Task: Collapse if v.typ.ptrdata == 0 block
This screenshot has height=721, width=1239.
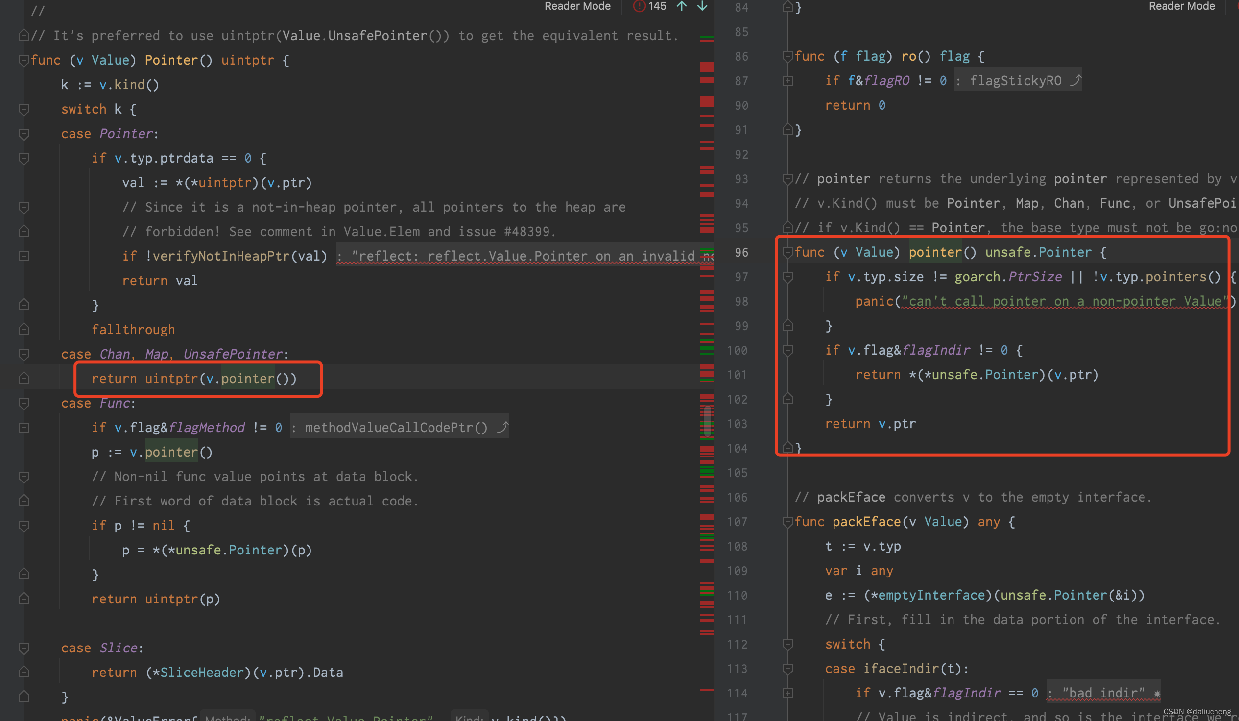Action: (24, 158)
